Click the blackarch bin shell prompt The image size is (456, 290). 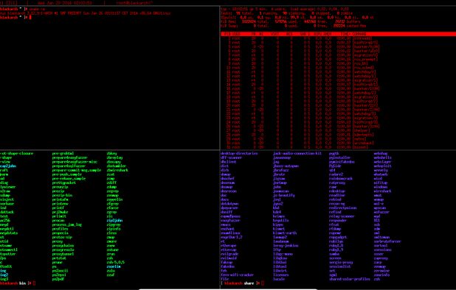click(18, 283)
